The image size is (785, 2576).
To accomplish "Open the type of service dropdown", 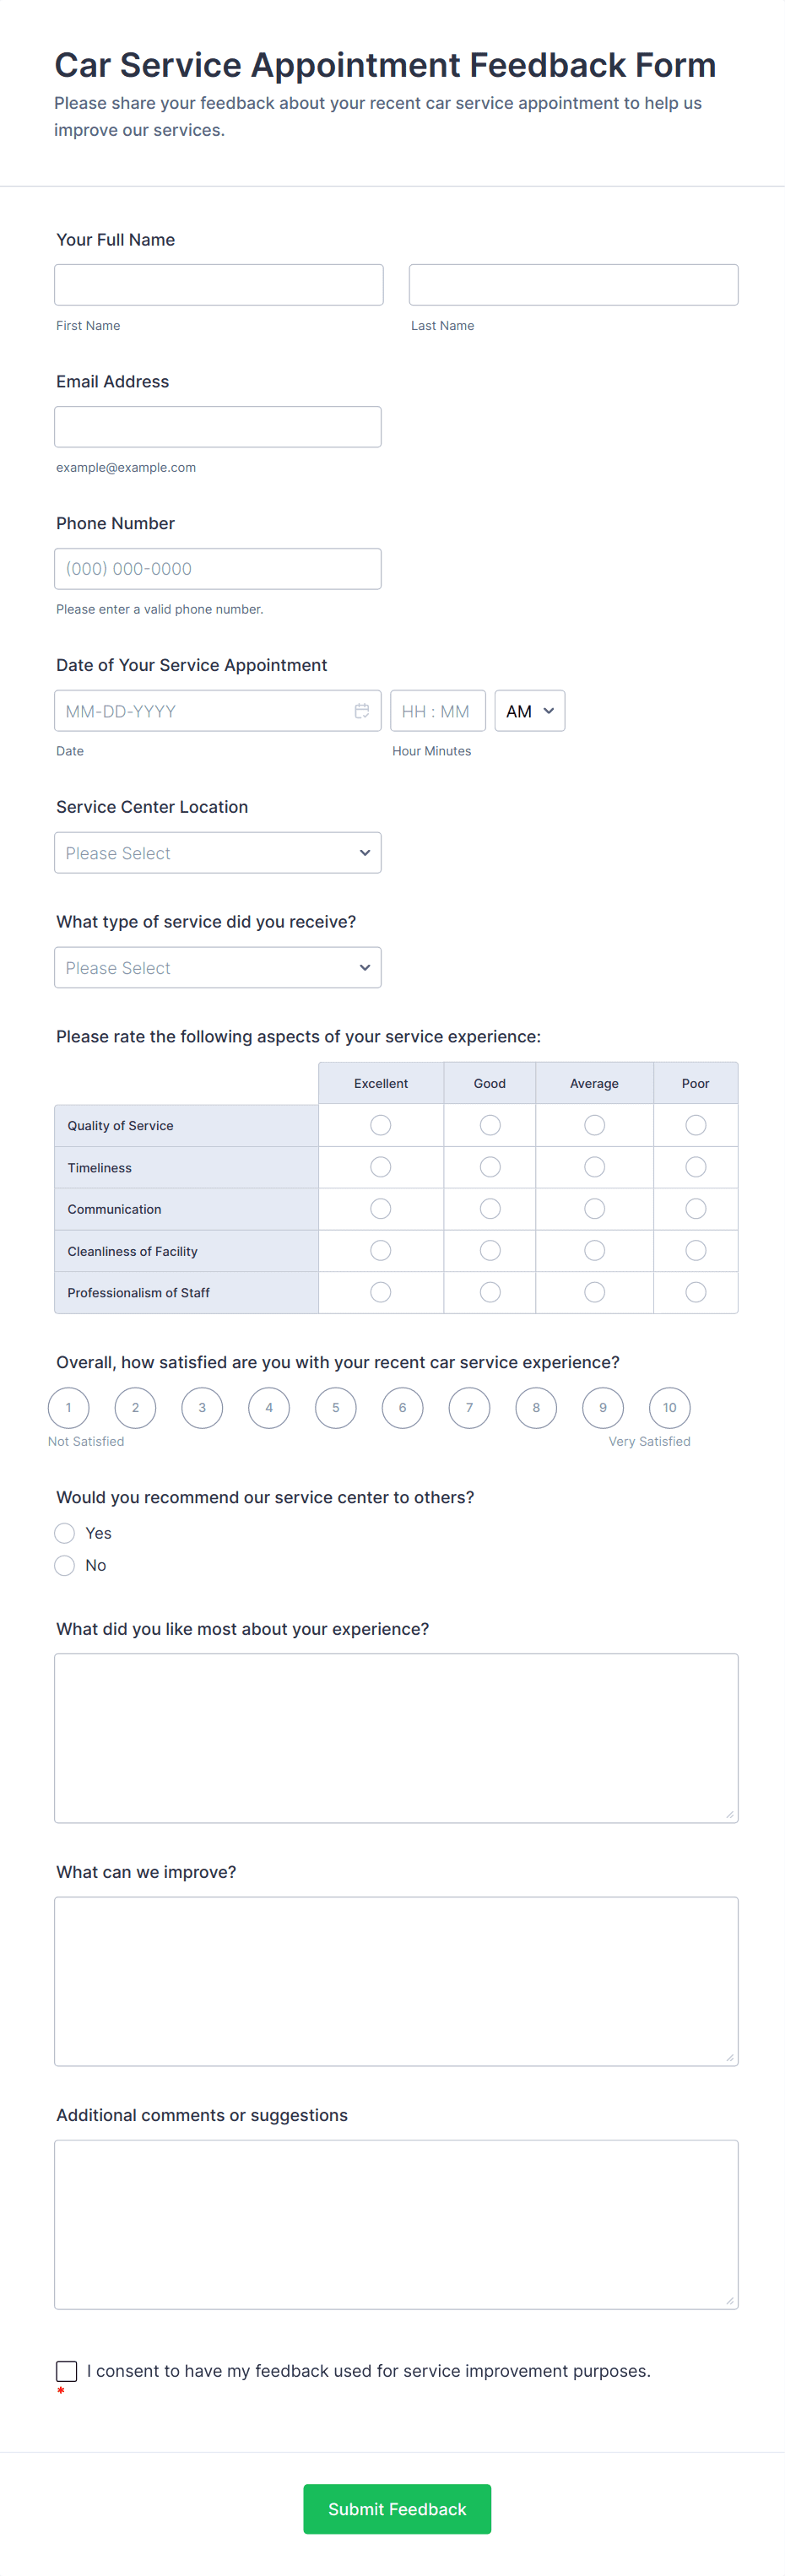I will click(218, 968).
